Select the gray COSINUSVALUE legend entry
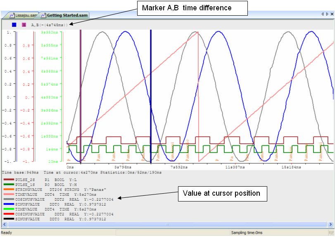The height and width of the screenshot is (237, 335). point(29,199)
